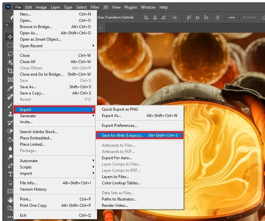Select Export As... from submenu
265x221 pixels.
pos(140,116)
